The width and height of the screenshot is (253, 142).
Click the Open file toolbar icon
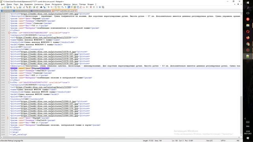(5, 7)
